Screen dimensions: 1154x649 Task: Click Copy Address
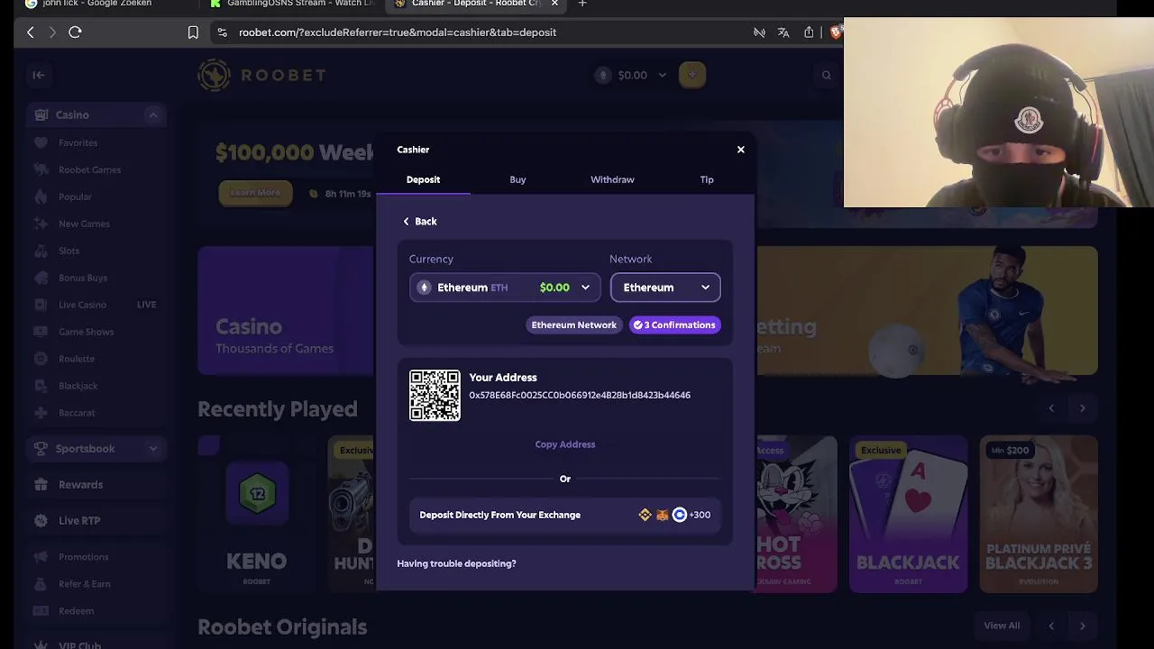pos(565,444)
